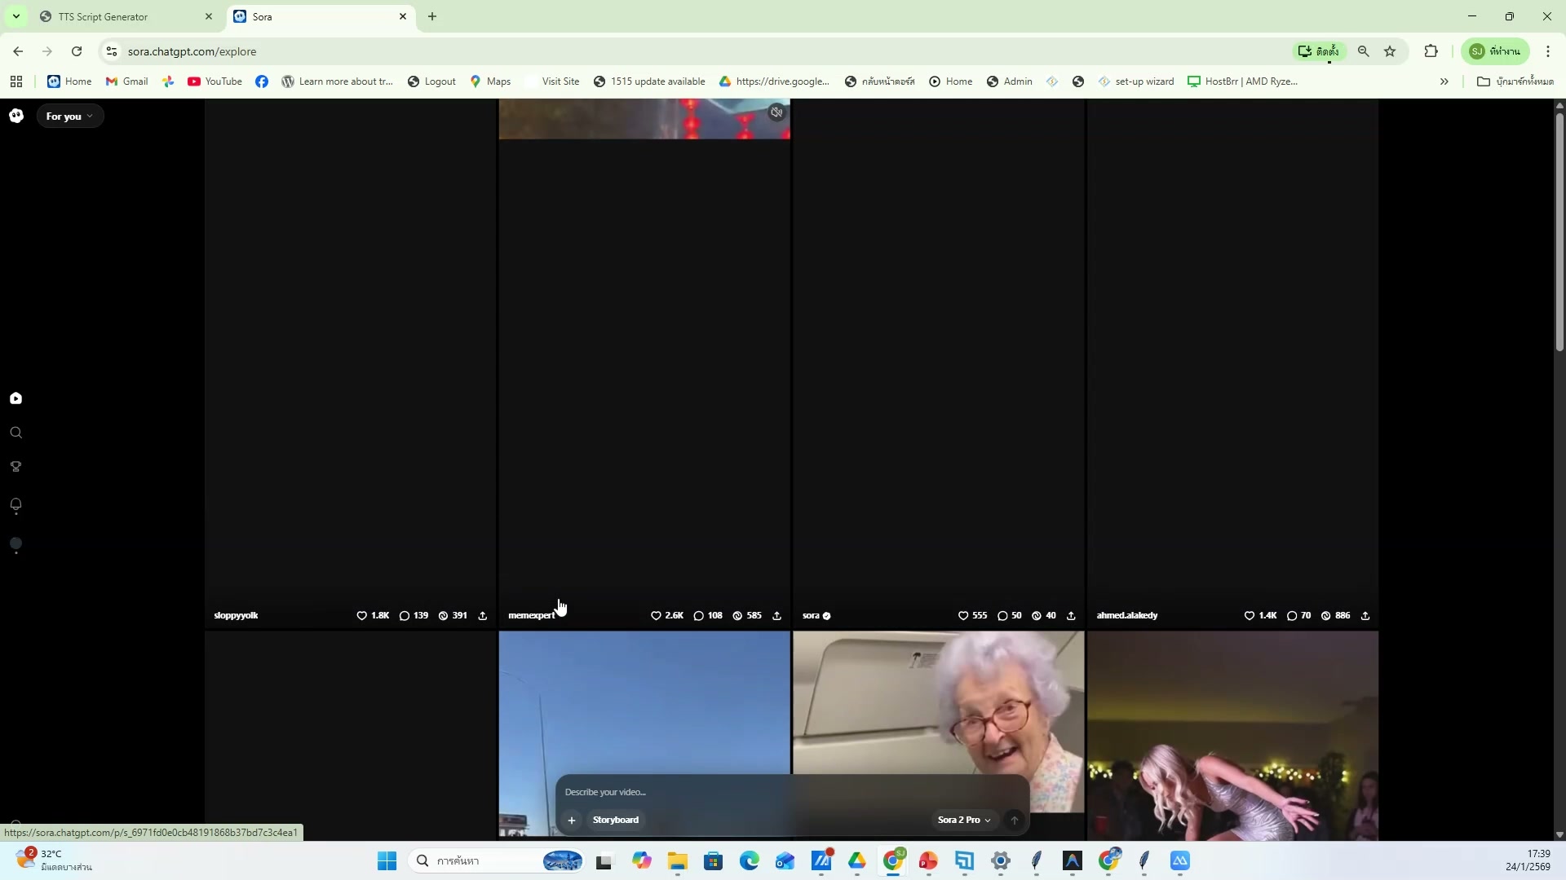Open the YouTube bookmark in bookmarks bar
The height and width of the screenshot is (880, 1566).
[x=215, y=81]
